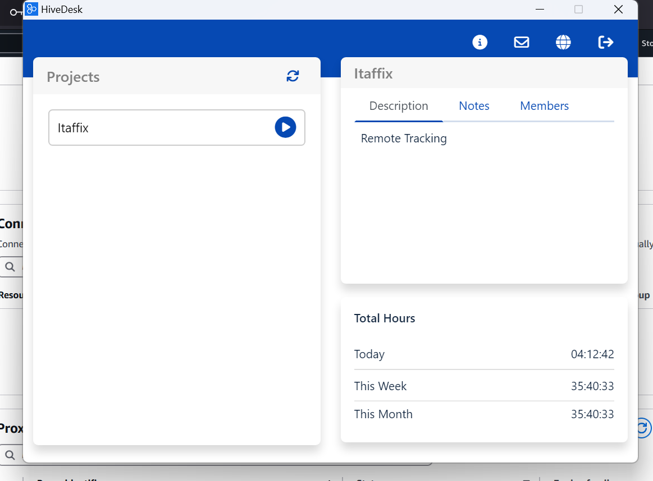Click the bottom search field in background window
Viewport: 653px width, 481px height.
pos(12,455)
